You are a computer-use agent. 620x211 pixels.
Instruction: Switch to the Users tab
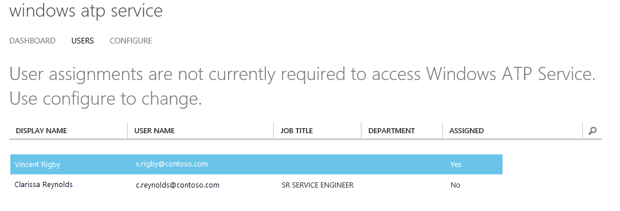point(83,41)
